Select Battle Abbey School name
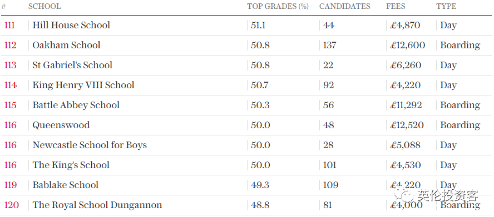 (76, 105)
